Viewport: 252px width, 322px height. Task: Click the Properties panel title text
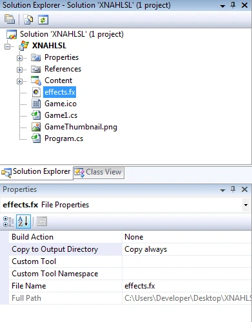[x=19, y=189]
